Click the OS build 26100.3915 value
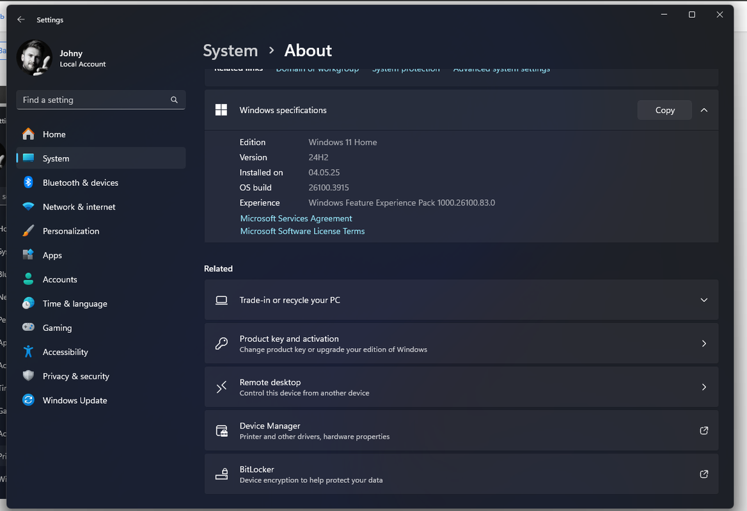This screenshot has height=511, width=747. coord(329,187)
